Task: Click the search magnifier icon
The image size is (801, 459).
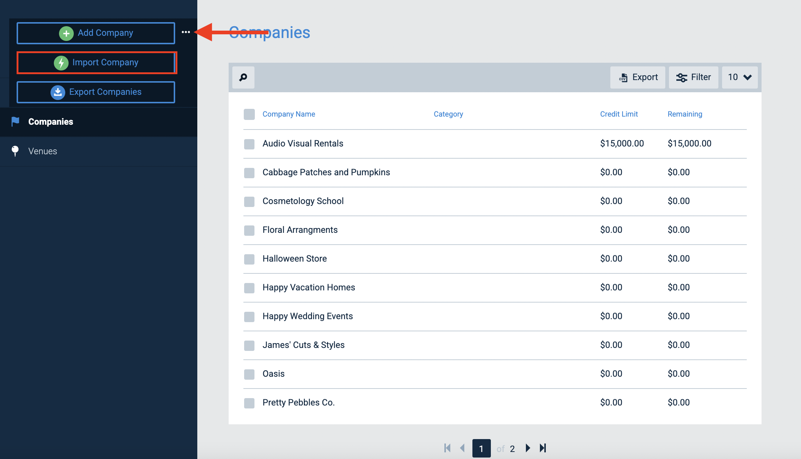Action: click(x=243, y=77)
